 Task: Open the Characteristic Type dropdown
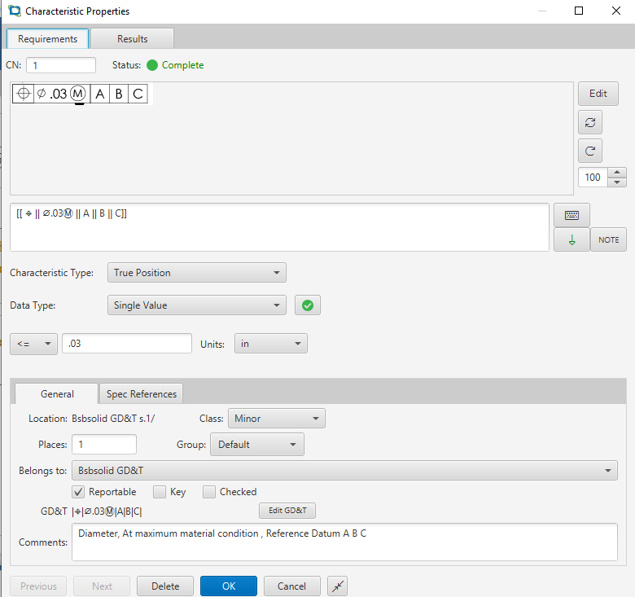(196, 273)
